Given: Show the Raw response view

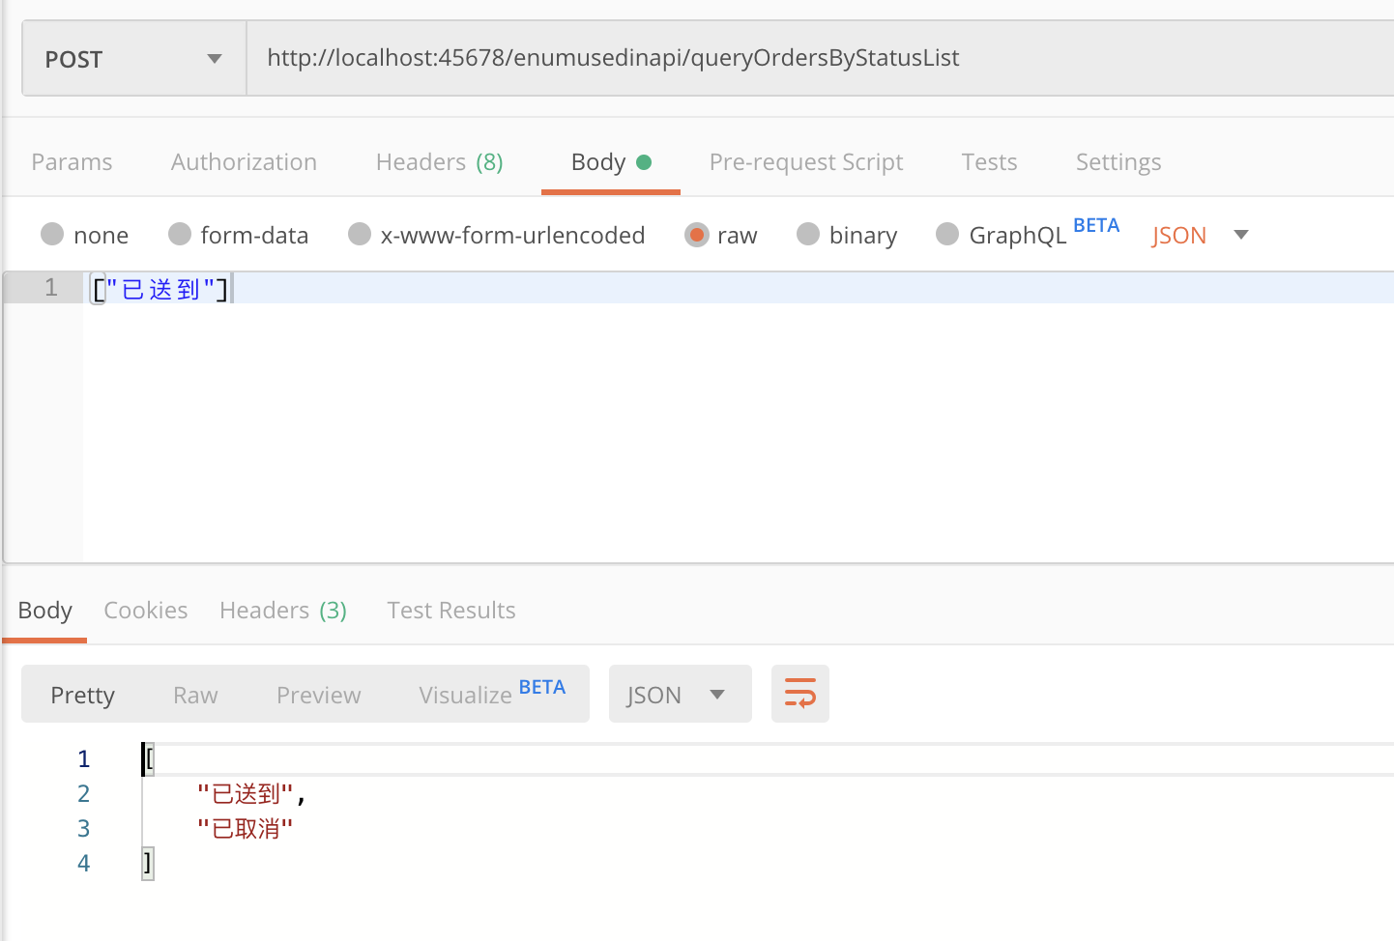Looking at the screenshot, I should click(x=195, y=696).
